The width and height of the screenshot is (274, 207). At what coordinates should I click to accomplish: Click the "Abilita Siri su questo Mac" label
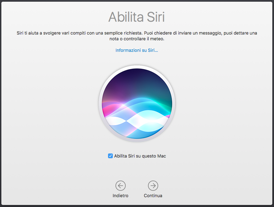click(140, 156)
